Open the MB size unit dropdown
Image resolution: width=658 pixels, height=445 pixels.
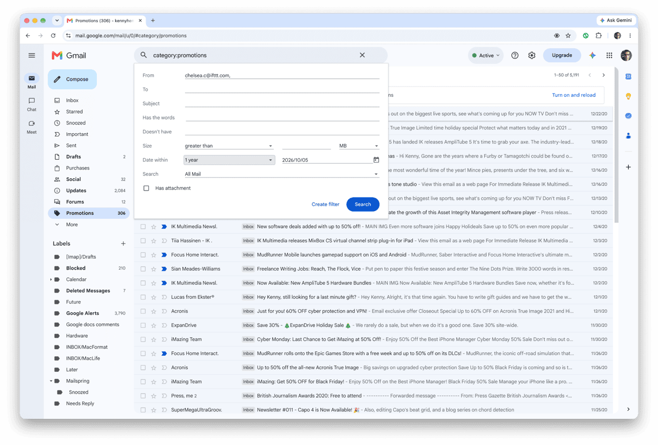(x=358, y=146)
